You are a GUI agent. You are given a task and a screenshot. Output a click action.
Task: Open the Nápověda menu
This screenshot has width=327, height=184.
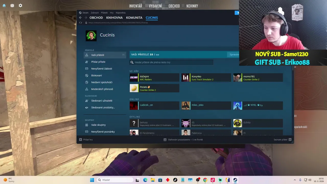coord(121,13)
